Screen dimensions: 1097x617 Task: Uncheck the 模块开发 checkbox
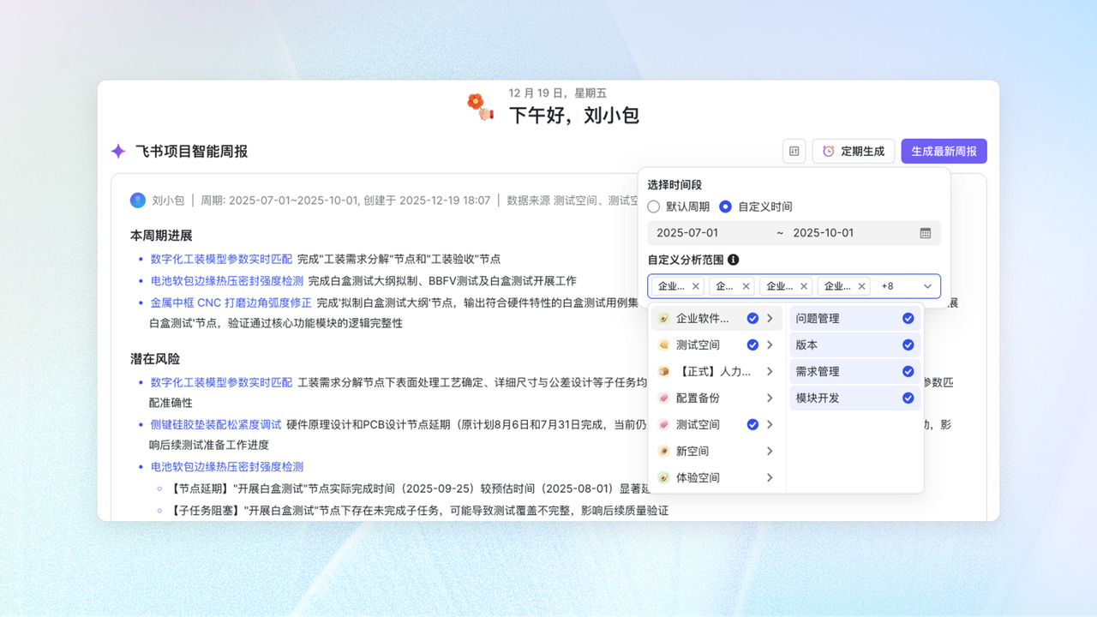(908, 398)
